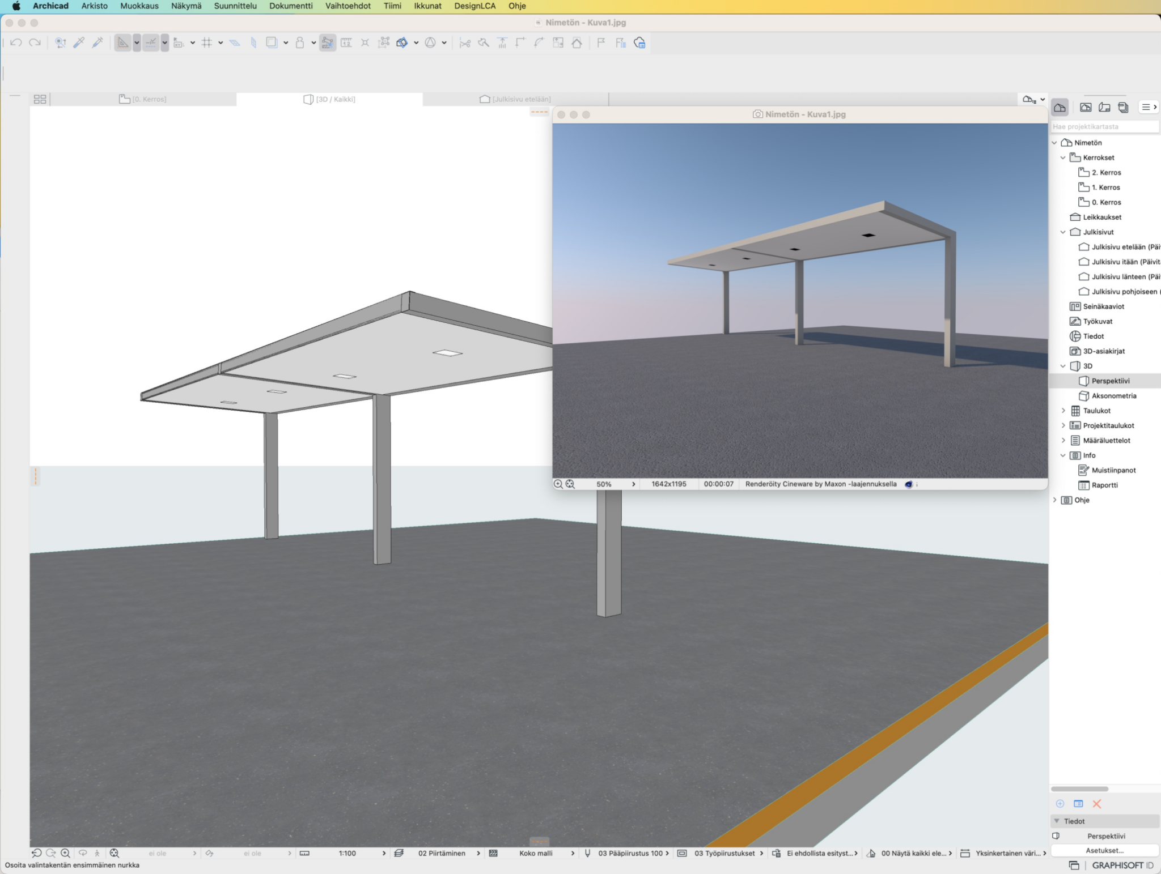The image size is (1161, 874).
Task: Expand the Taulukot tree node
Action: point(1063,411)
